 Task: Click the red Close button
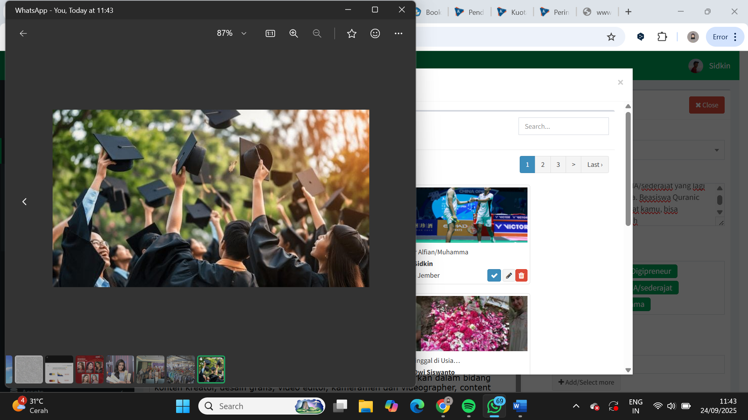coord(706,105)
